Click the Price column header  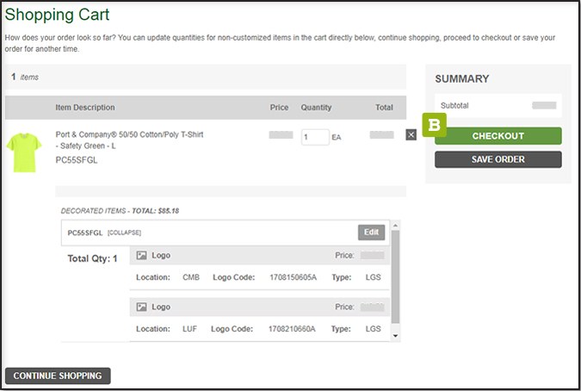coord(279,108)
